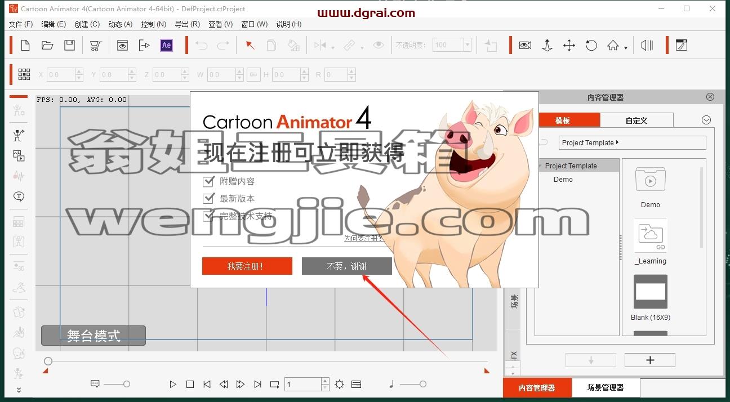Jump to the last frame
730x402 pixels.
(257, 384)
